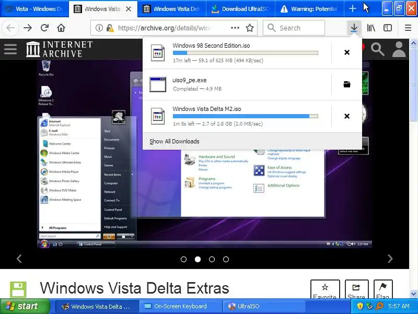Toggle the downloads panel arrow button
418x314 pixels.
[x=354, y=28]
